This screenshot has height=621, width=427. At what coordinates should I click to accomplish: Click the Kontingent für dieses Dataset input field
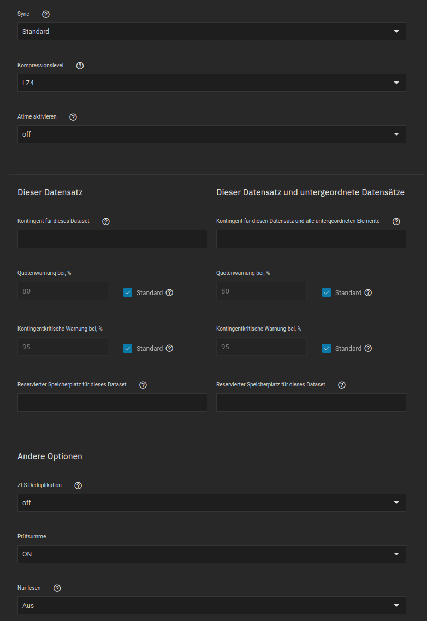(x=112, y=239)
